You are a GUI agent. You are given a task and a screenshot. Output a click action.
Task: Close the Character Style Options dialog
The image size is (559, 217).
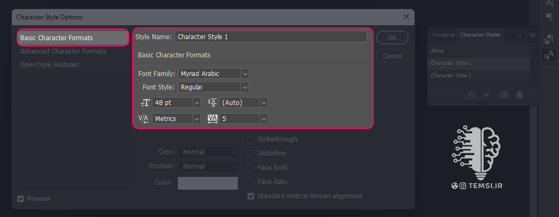pyautogui.click(x=406, y=17)
